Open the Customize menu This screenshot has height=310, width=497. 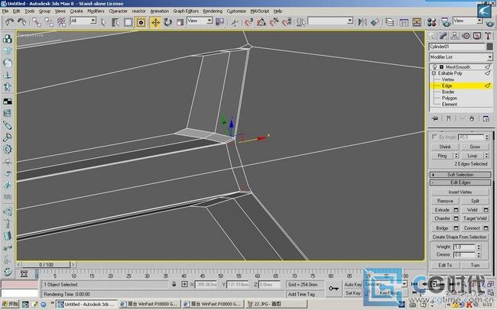236,11
